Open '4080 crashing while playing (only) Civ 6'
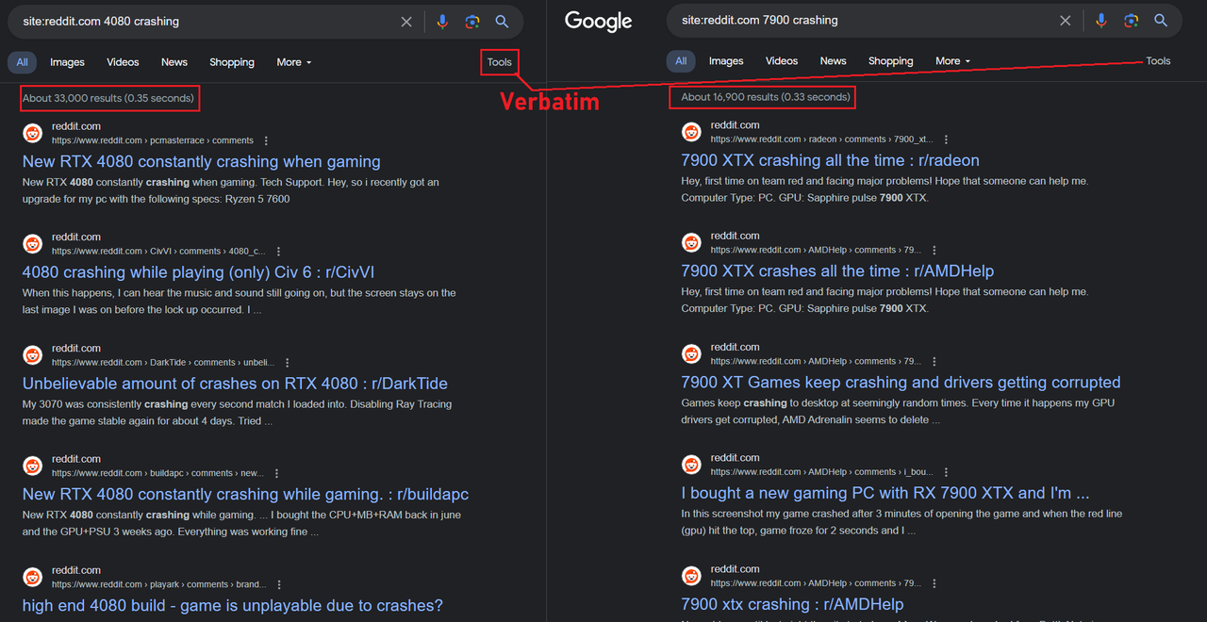The height and width of the screenshot is (622, 1207). pyautogui.click(x=199, y=272)
